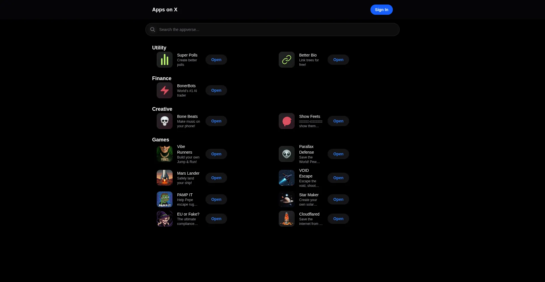Focus the 'Search the appverse' field

tap(272, 30)
